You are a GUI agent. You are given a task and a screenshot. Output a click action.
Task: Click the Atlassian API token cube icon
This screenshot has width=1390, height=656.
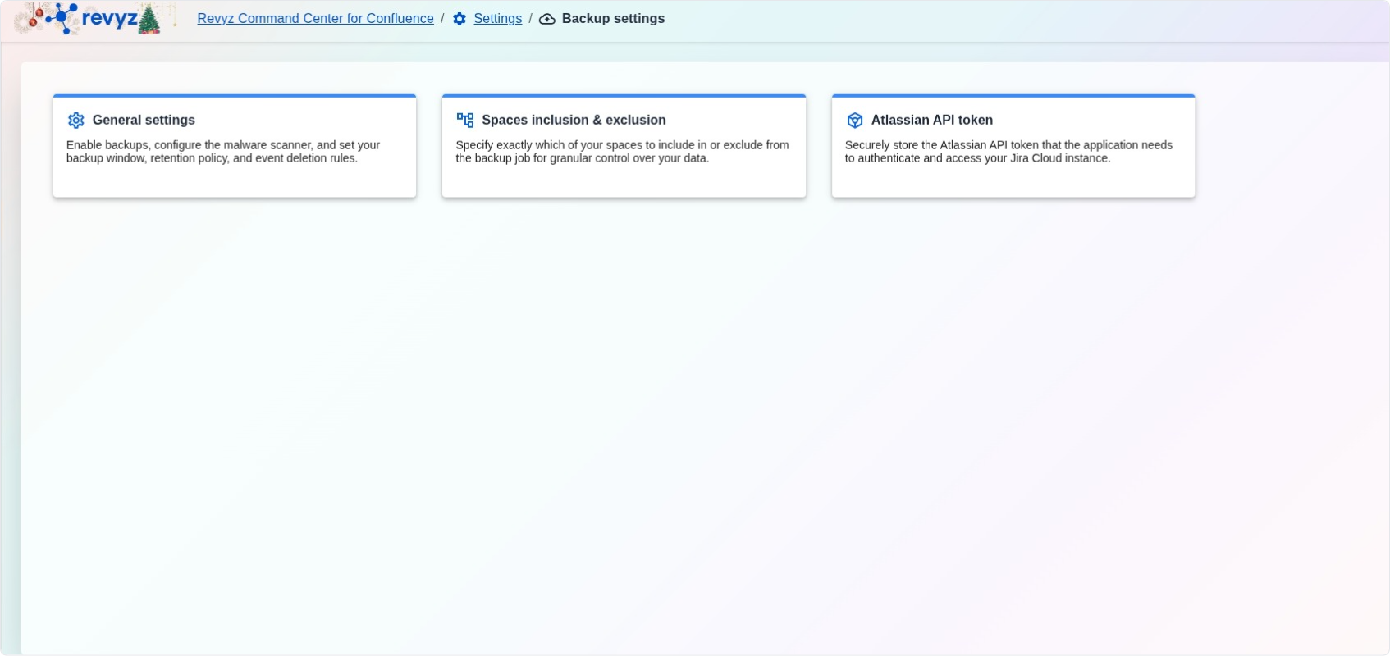(855, 121)
